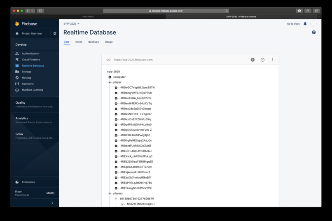
Task: Click the Extensions icon in sidebar
Action: coord(17,182)
